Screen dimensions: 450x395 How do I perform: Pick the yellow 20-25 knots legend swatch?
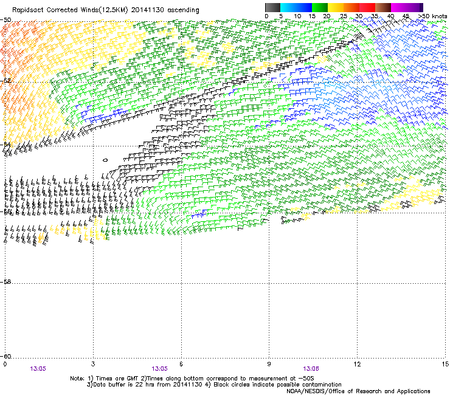tap(336, 7)
